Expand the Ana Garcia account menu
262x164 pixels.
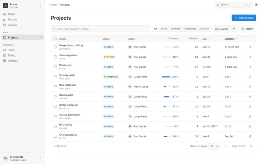click(x=41, y=158)
